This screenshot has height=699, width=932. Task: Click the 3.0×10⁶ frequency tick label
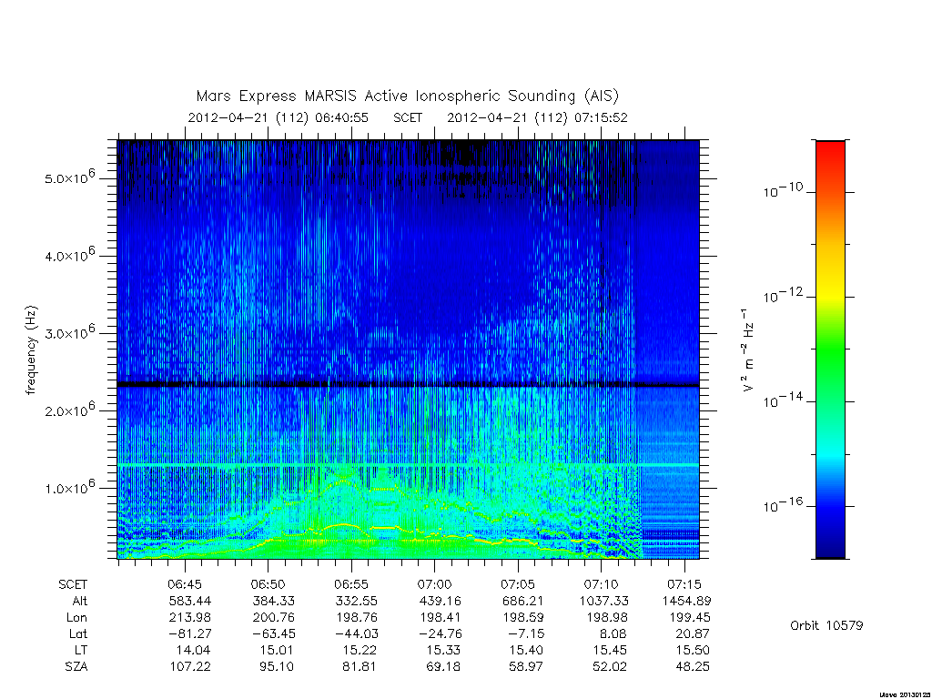point(69,331)
